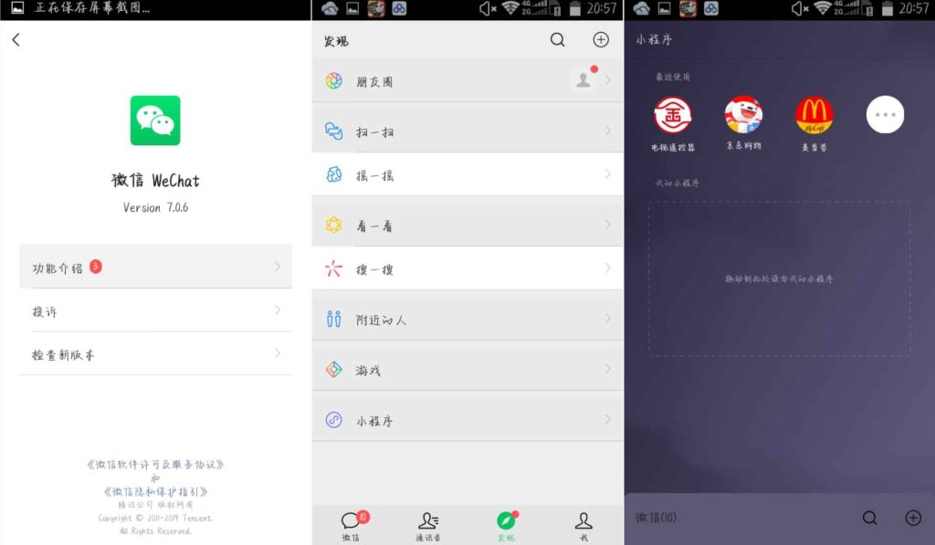This screenshot has width=935, height=545.
Task: Expand chevron on 检查新版本 row
Action: click(x=278, y=353)
